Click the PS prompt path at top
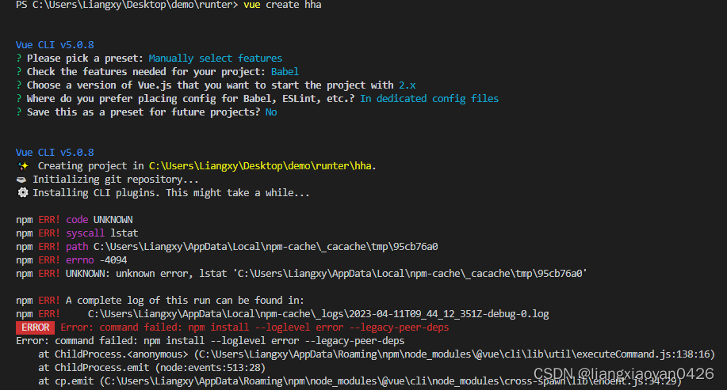Viewport: 727px width, 390px height. [x=127, y=5]
